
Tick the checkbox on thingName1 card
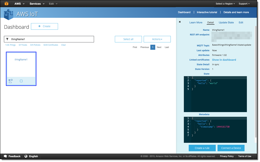tap(21, 81)
